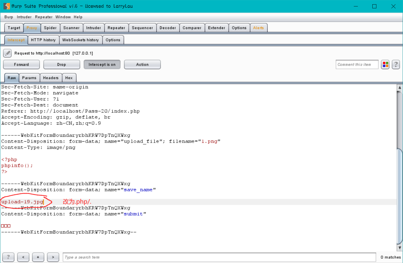Image resolution: width=403 pixels, height=263 pixels.
Task: Switch to the Headers view tab
Action: [51, 78]
